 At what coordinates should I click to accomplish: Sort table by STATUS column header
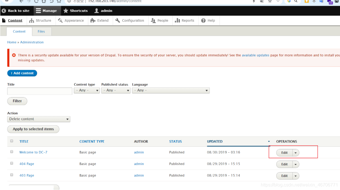coord(176,141)
